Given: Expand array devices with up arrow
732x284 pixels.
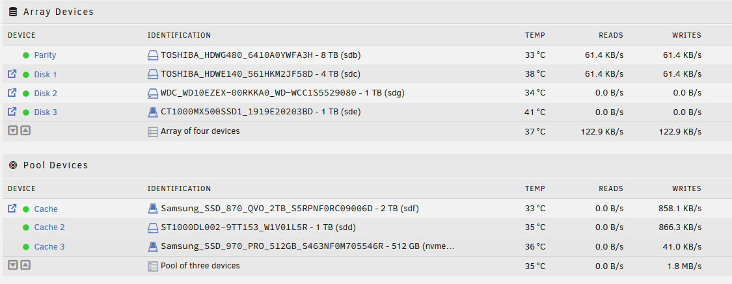Looking at the screenshot, I should pyautogui.click(x=25, y=131).
